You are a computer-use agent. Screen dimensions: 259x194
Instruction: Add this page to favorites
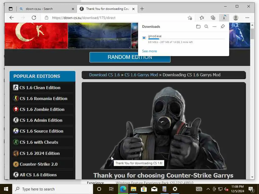coord(190,18)
